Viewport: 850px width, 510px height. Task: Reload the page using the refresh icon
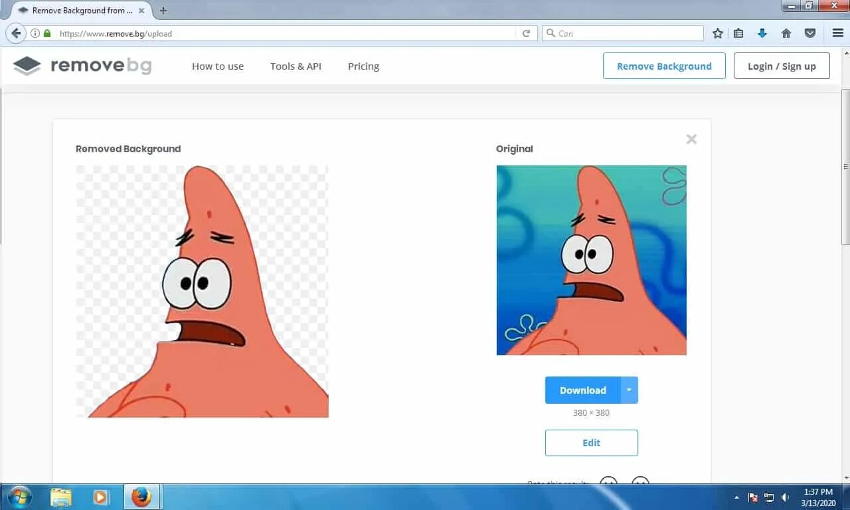click(x=526, y=33)
